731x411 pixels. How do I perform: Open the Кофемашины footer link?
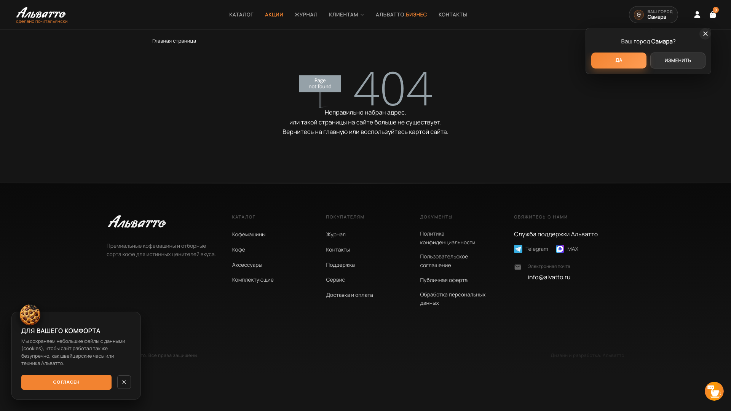249,234
